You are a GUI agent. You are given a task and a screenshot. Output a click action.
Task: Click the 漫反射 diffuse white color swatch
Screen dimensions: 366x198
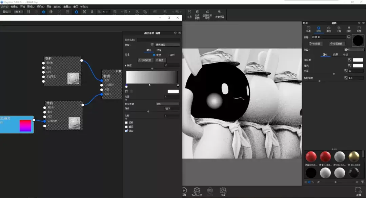coord(358,60)
